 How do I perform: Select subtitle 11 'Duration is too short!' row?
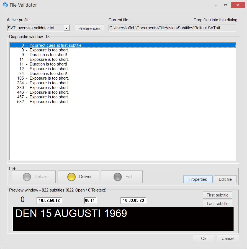pyautogui.click(x=123, y=64)
